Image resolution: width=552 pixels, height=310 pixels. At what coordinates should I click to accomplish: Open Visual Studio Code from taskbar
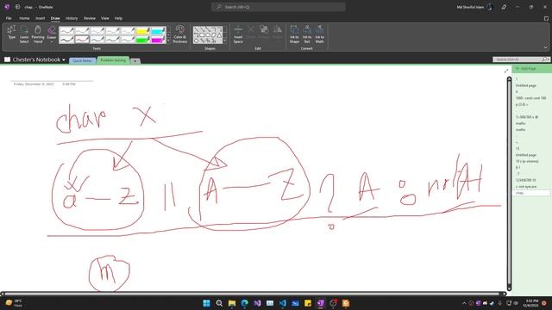(x=282, y=303)
